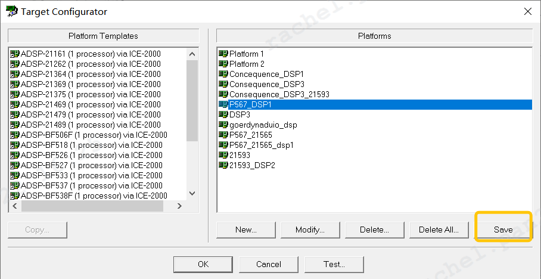Click the icon beside 21593_DSP2

(x=223, y=165)
